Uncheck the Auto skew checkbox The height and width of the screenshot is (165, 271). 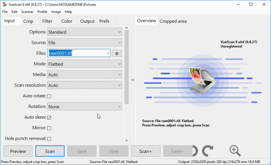tap(49, 117)
